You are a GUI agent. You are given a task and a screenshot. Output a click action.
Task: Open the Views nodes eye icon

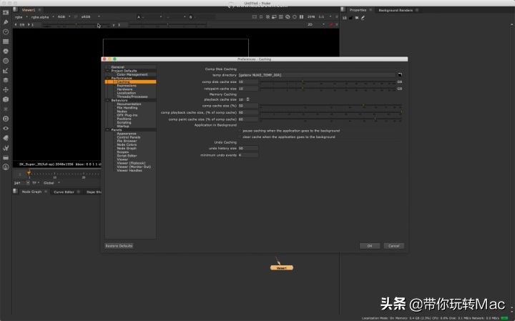6,129
